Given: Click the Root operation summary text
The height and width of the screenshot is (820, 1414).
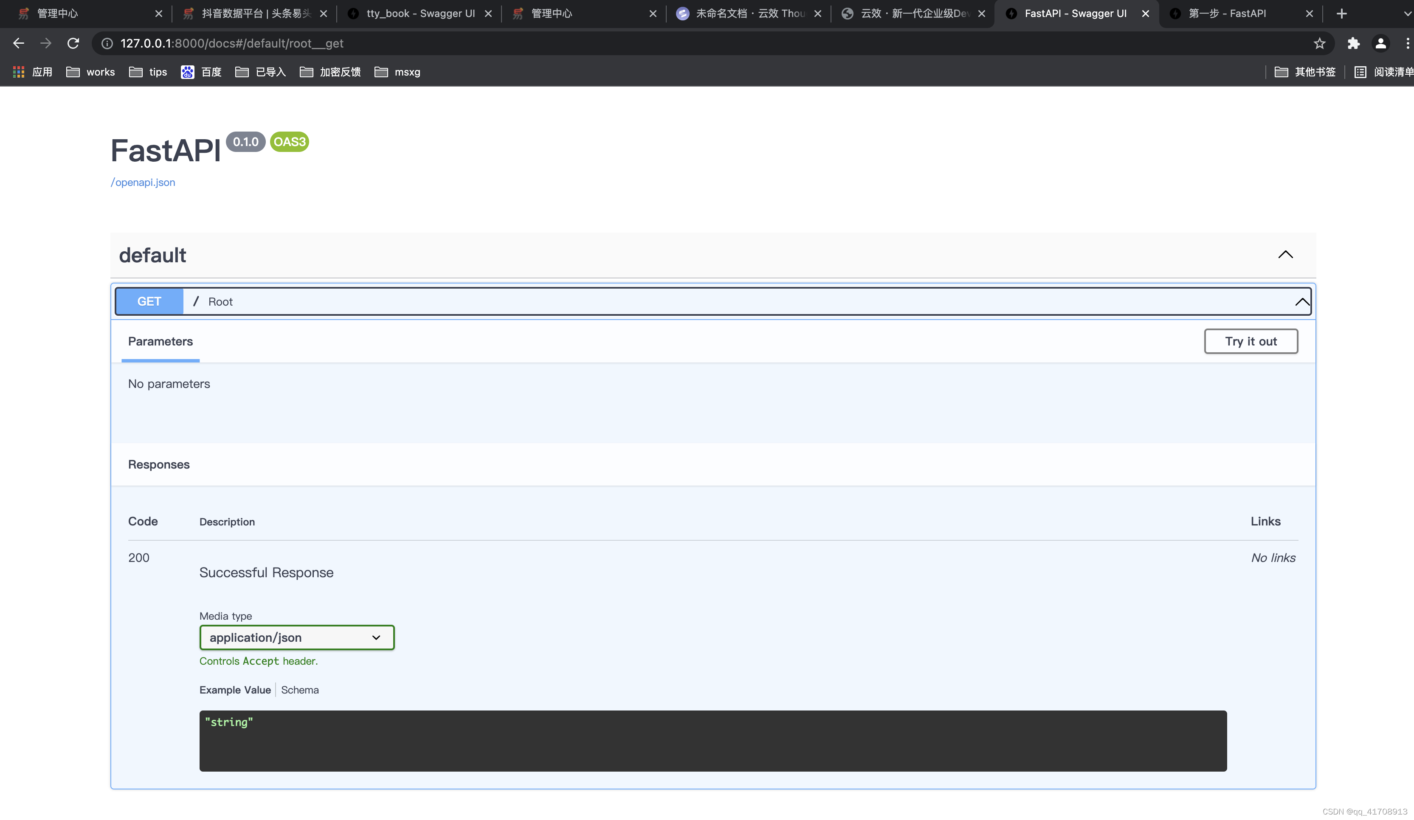Looking at the screenshot, I should [x=220, y=302].
